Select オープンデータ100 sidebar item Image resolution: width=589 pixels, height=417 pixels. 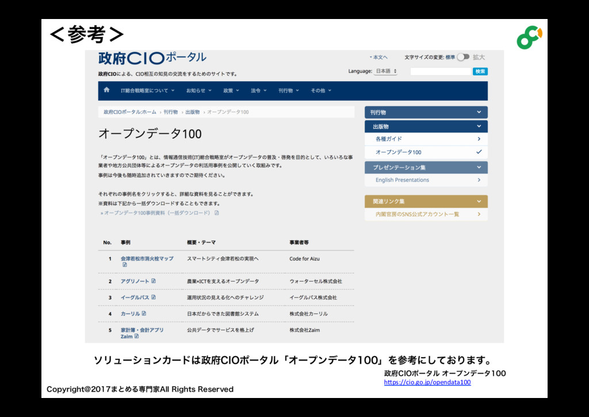tap(426, 152)
